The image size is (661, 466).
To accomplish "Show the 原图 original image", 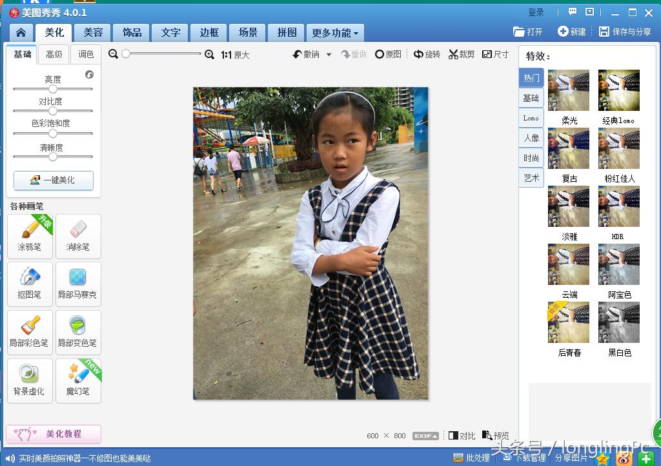I will pyautogui.click(x=388, y=54).
